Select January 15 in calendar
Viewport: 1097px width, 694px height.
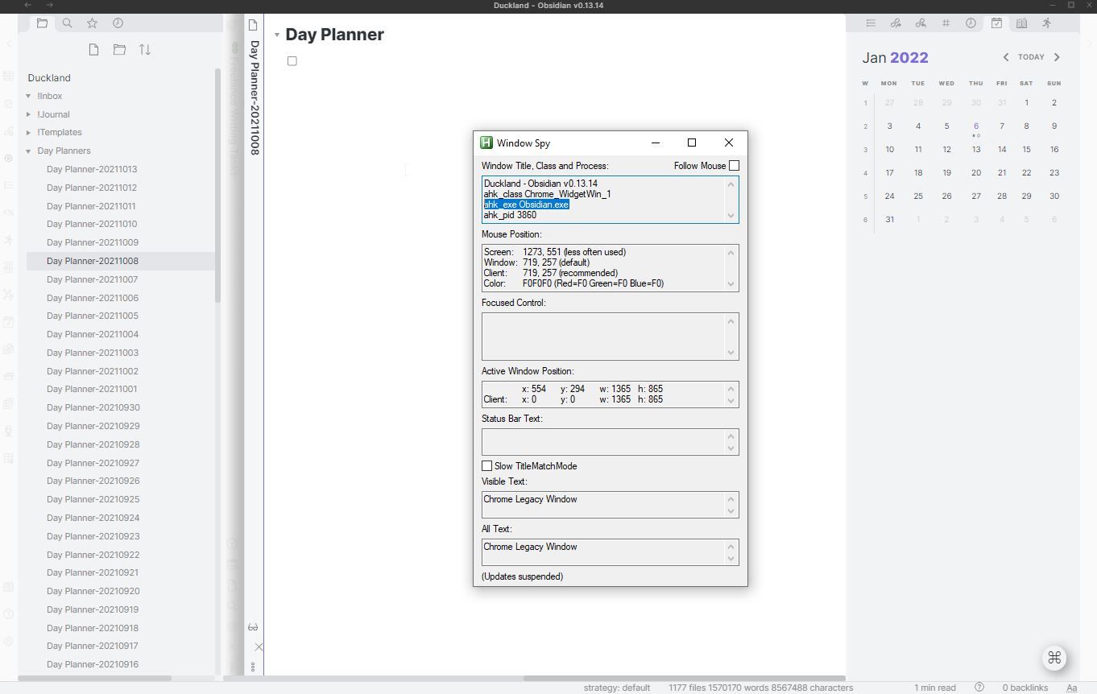tap(1026, 150)
